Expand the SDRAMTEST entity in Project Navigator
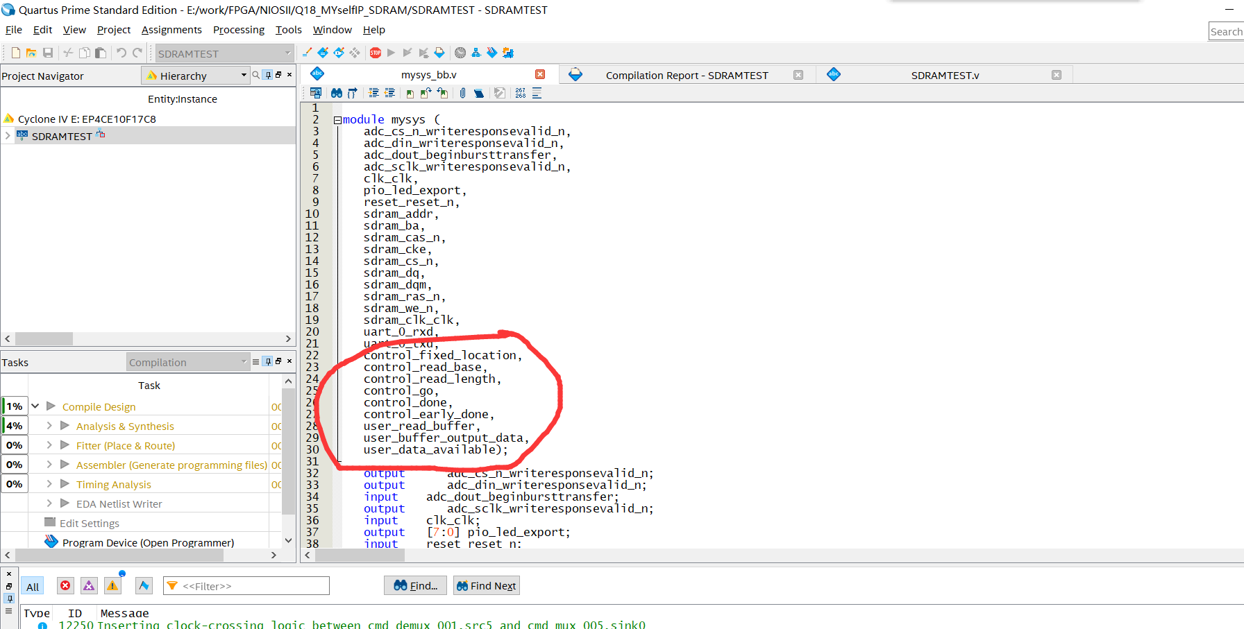Screen dimensions: 1244x629 click(8, 136)
